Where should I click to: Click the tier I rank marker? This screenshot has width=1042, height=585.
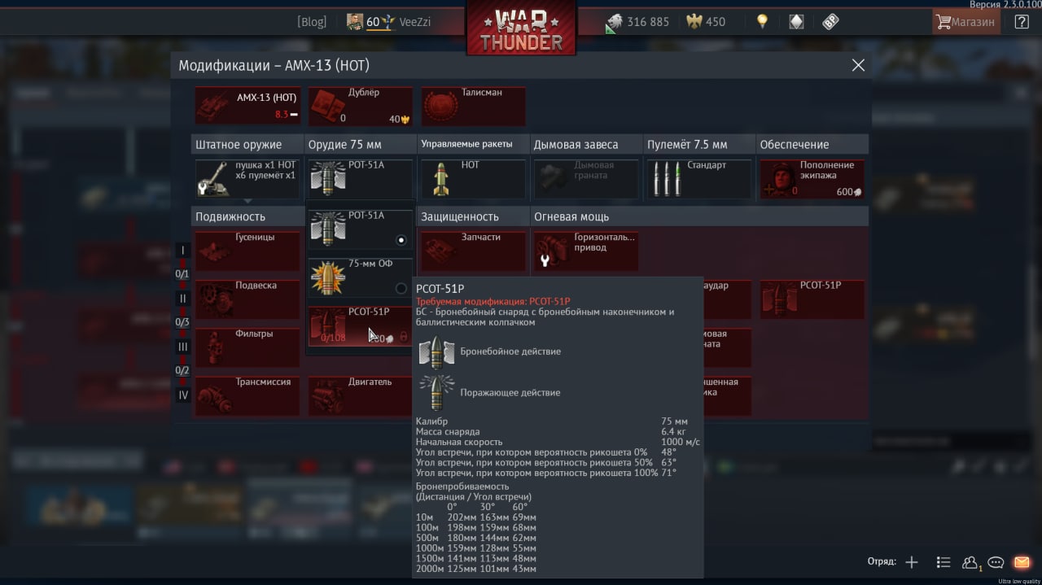[183, 251]
